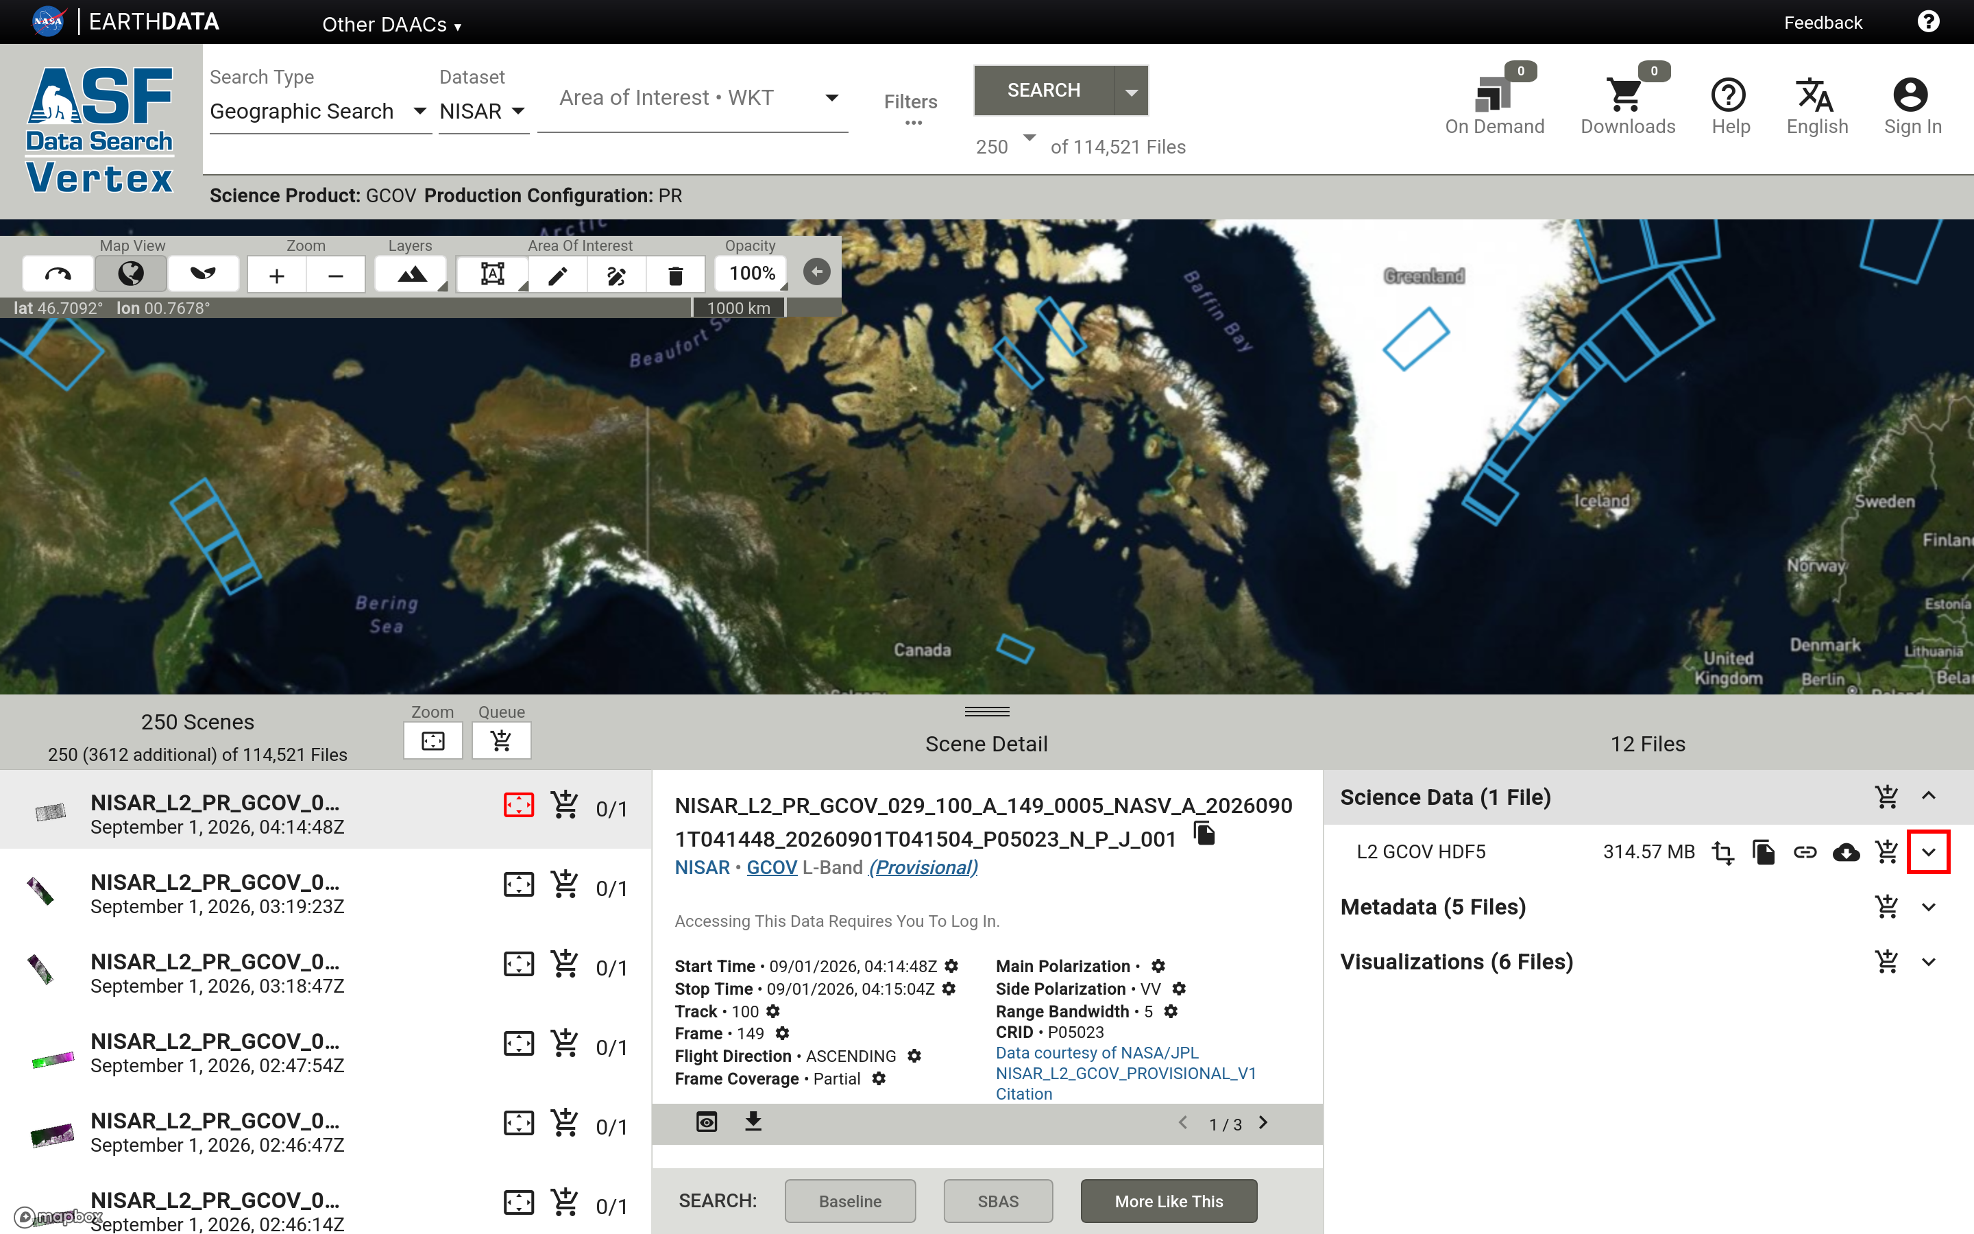
Task: Copy L2 GCOV HDF5 download link
Action: [x=1804, y=852]
